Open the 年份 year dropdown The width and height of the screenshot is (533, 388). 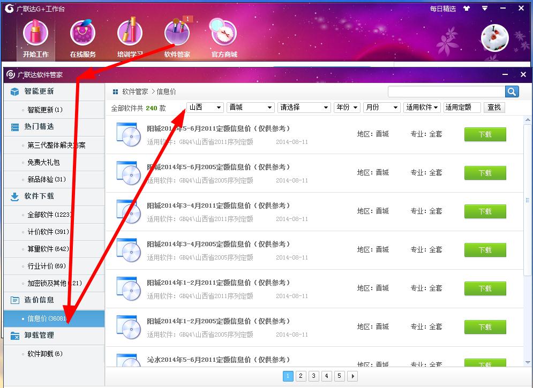point(347,107)
